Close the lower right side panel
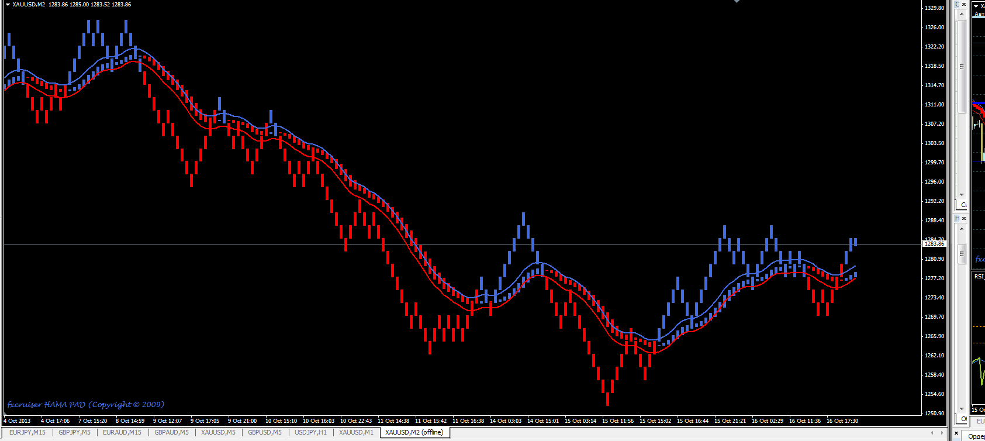Viewport: 985px width, 441px height. pyautogui.click(x=964, y=218)
